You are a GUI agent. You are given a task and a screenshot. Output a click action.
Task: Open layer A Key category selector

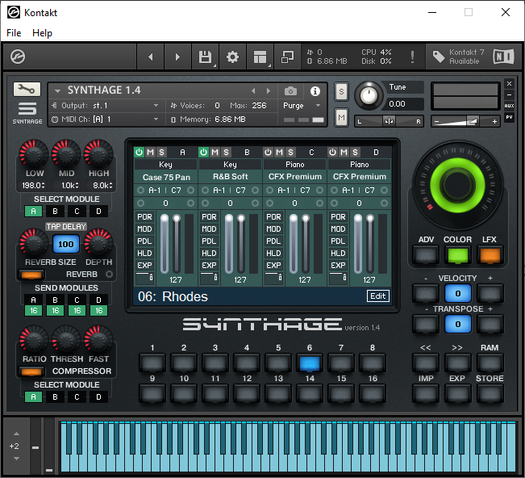point(165,164)
